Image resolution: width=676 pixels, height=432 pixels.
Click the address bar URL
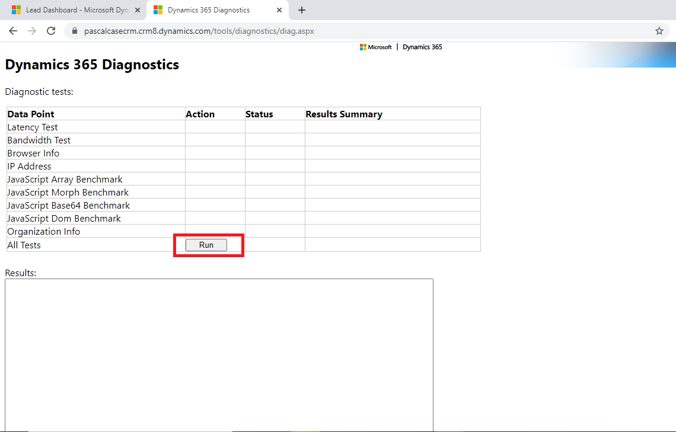tap(199, 31)
